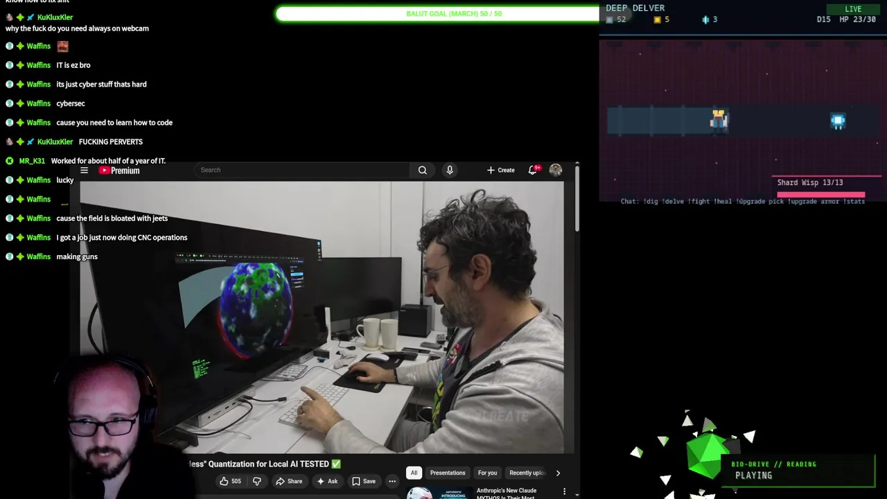This screenshot has height=499, width=887.
Task: Focus the YouTube Search field
Action: [301, 170]
